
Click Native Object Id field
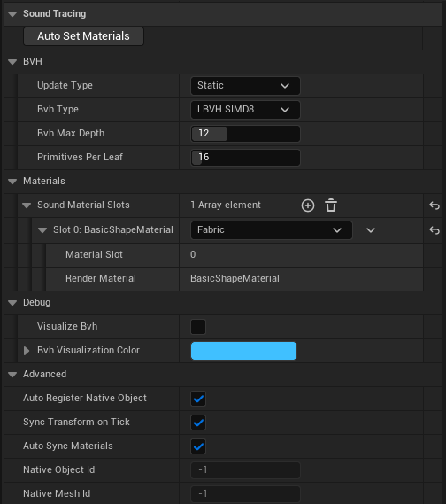(x=245, y=470)
